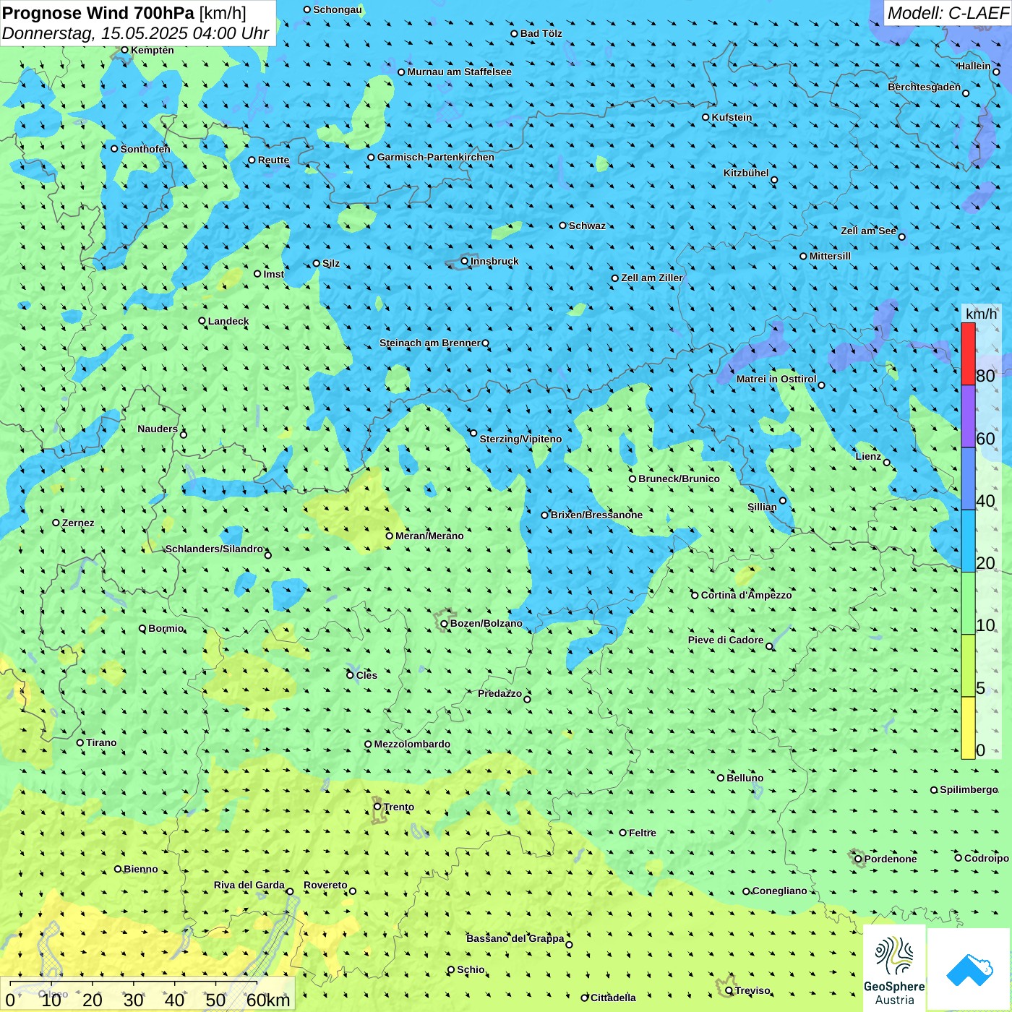The height and width of the screenshot is (1012, 1012).
Task: Click the Brixen/Bressanone marker
Action: pyautogui.click(x=545, y=515)
